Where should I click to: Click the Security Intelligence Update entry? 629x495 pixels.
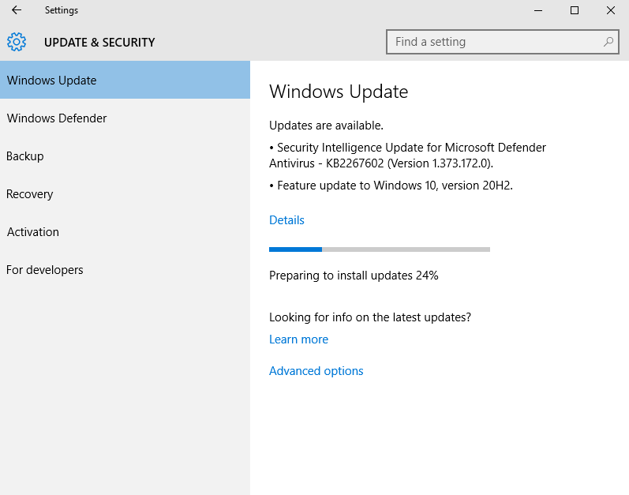tap(407, 156)
